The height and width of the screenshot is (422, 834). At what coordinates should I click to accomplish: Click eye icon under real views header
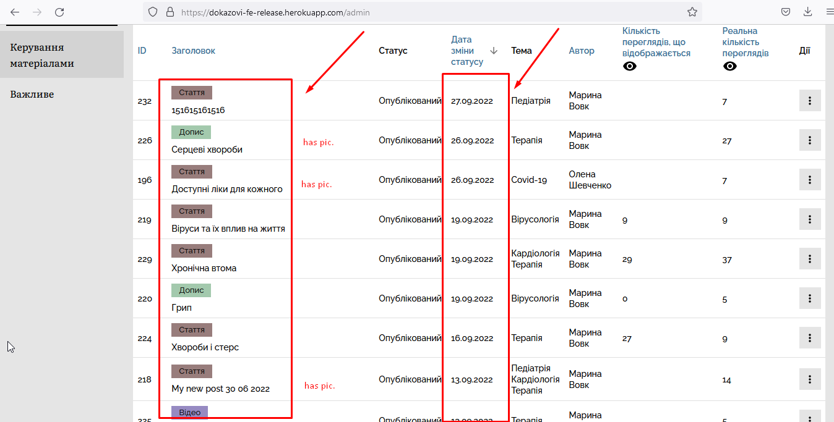730,66
